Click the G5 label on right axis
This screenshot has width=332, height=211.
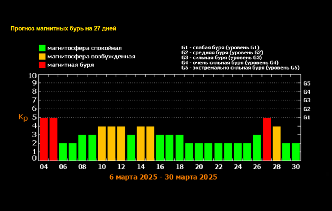click(x=307, y=83)
